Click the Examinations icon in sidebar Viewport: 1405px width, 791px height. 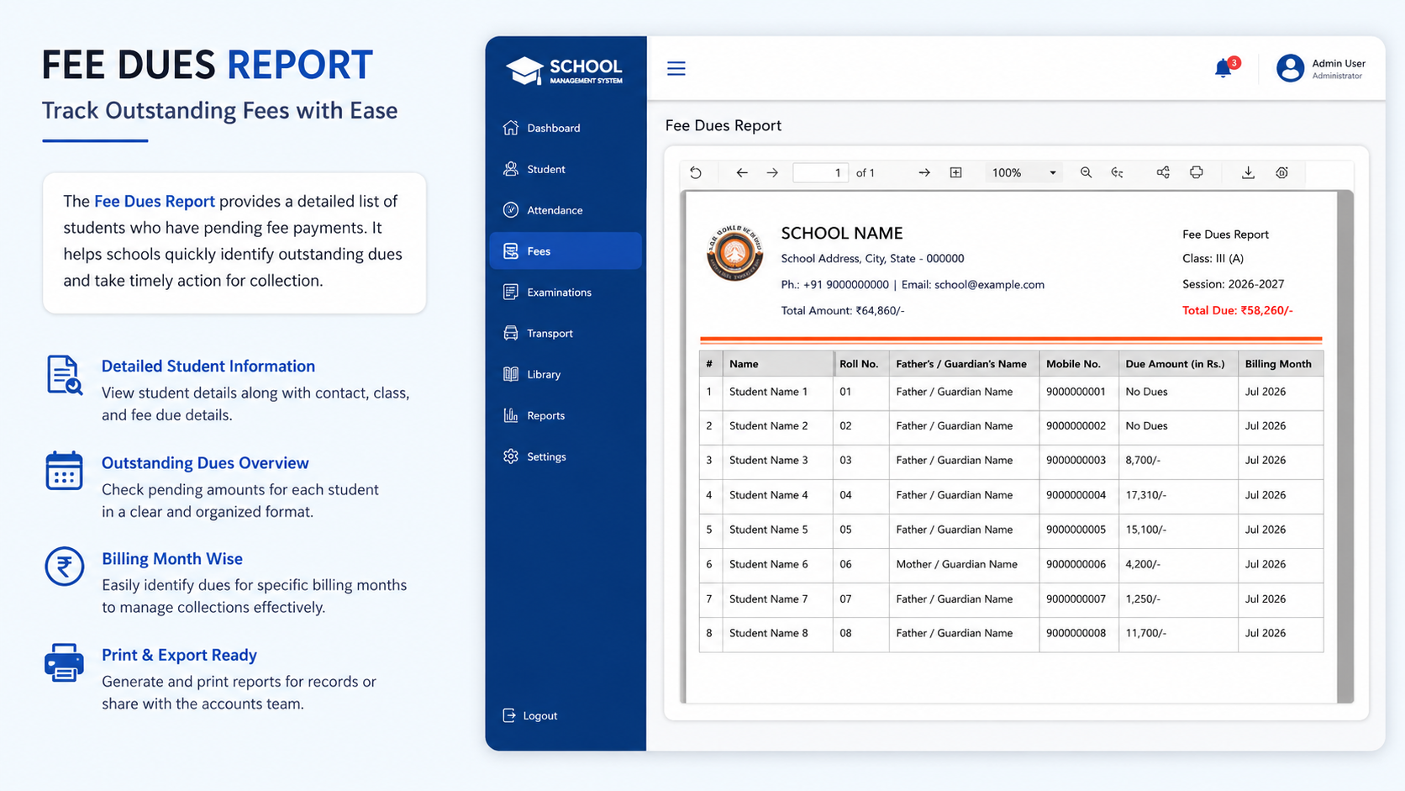tap(511, 292)
